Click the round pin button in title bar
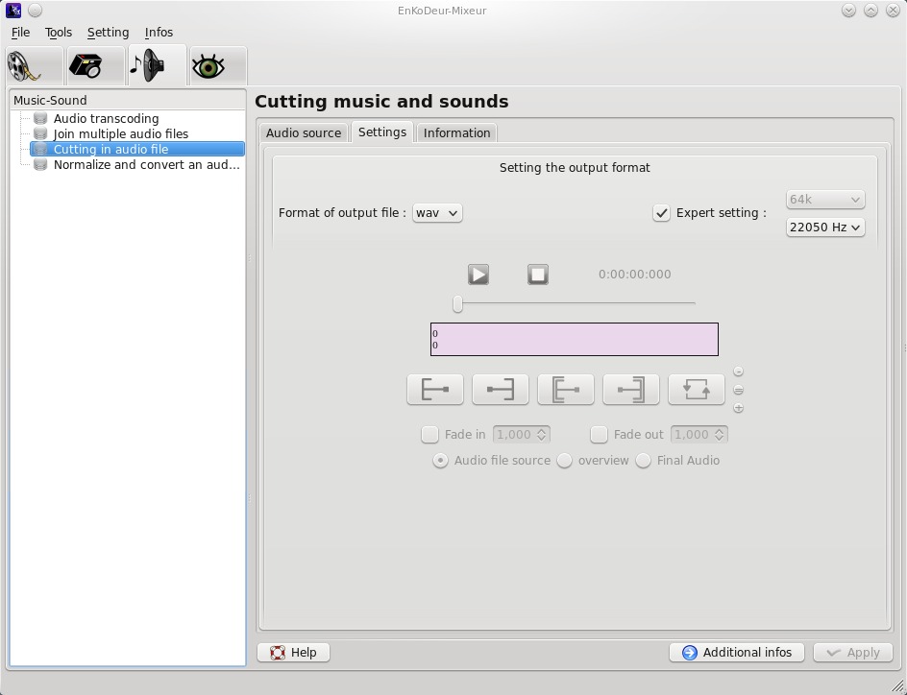Screen dimensions: 907x695 (x=35, y=10)
